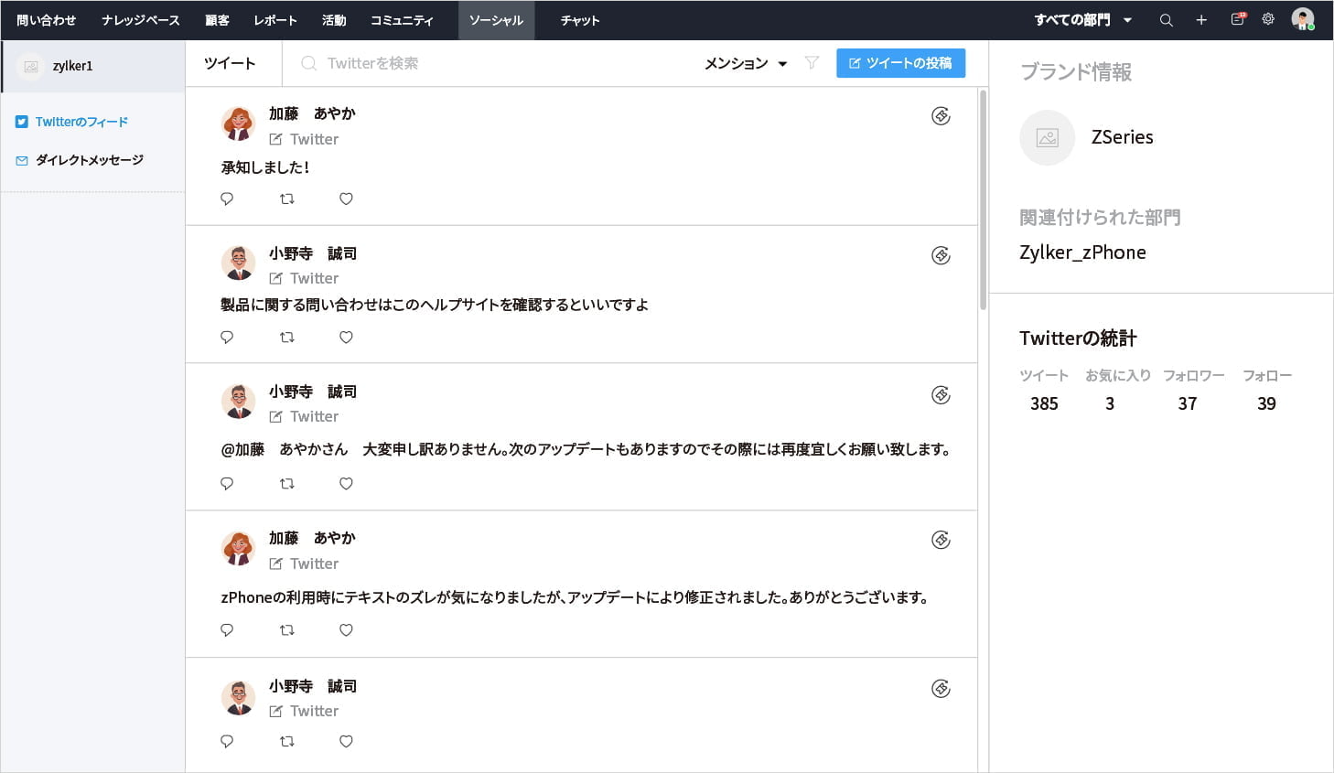Open ダイレクトメッセージ in the sidebar
The width and height of the screenshot is (1334, 773).
[x=89, y=160]
